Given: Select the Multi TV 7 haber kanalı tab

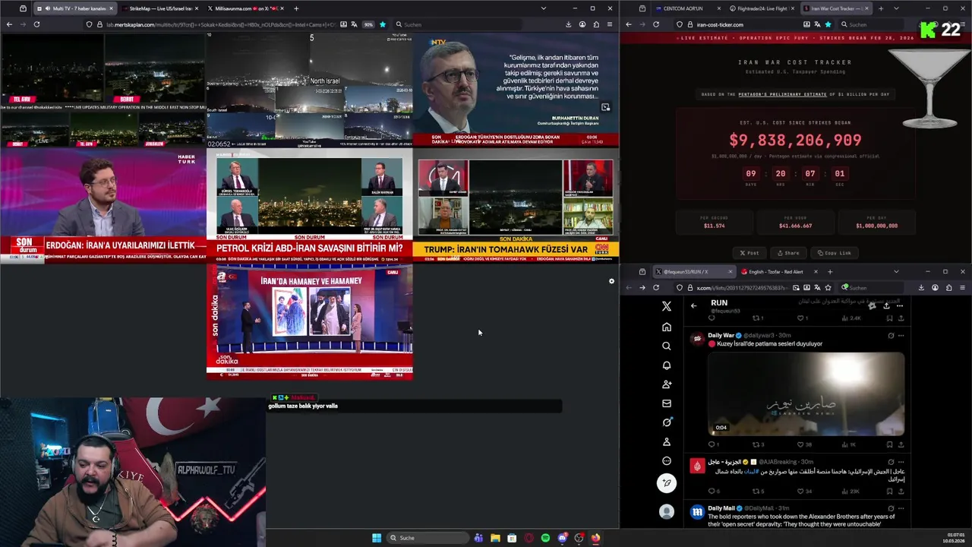Looking at the screenshot, I should click(x=74, y=8).
